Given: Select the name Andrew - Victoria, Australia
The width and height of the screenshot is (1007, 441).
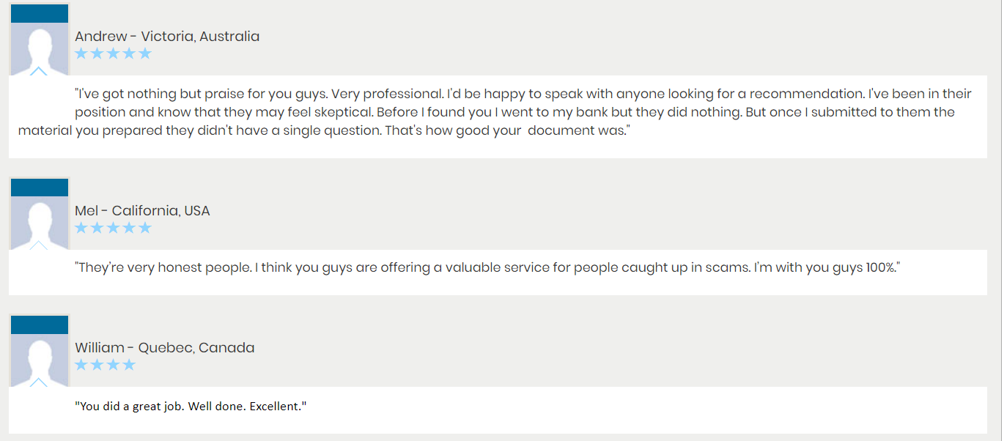Looking at the screenshot, I should (x=167, y=36).
